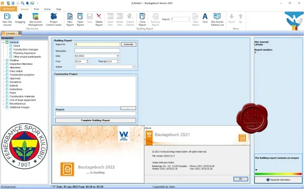304x189 pixels.
Task: Open the Extras ribbon tab
Action: coord(48,9)
